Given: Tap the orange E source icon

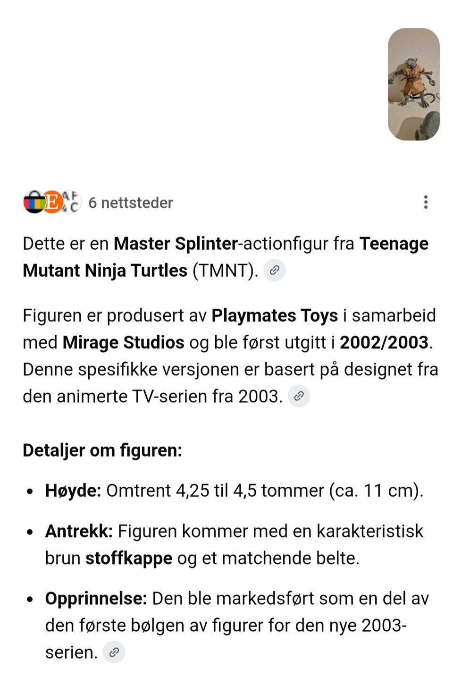Looking at the screenshot, I should tap(52, 203).
